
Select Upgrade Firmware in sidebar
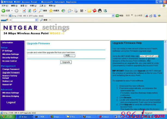point(11,73)
